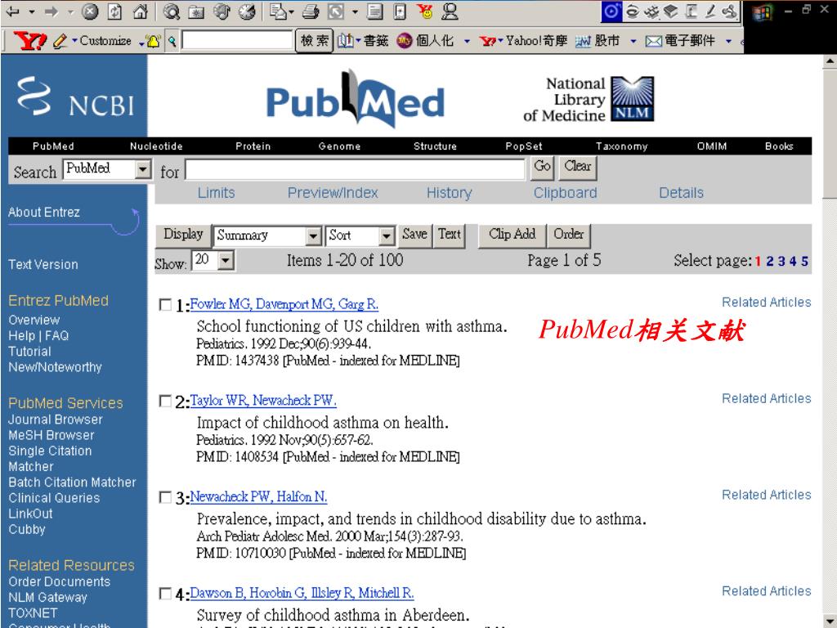Click the NCBI logo
Viewport: 837px width, 628px height.
tap(76, 97)
